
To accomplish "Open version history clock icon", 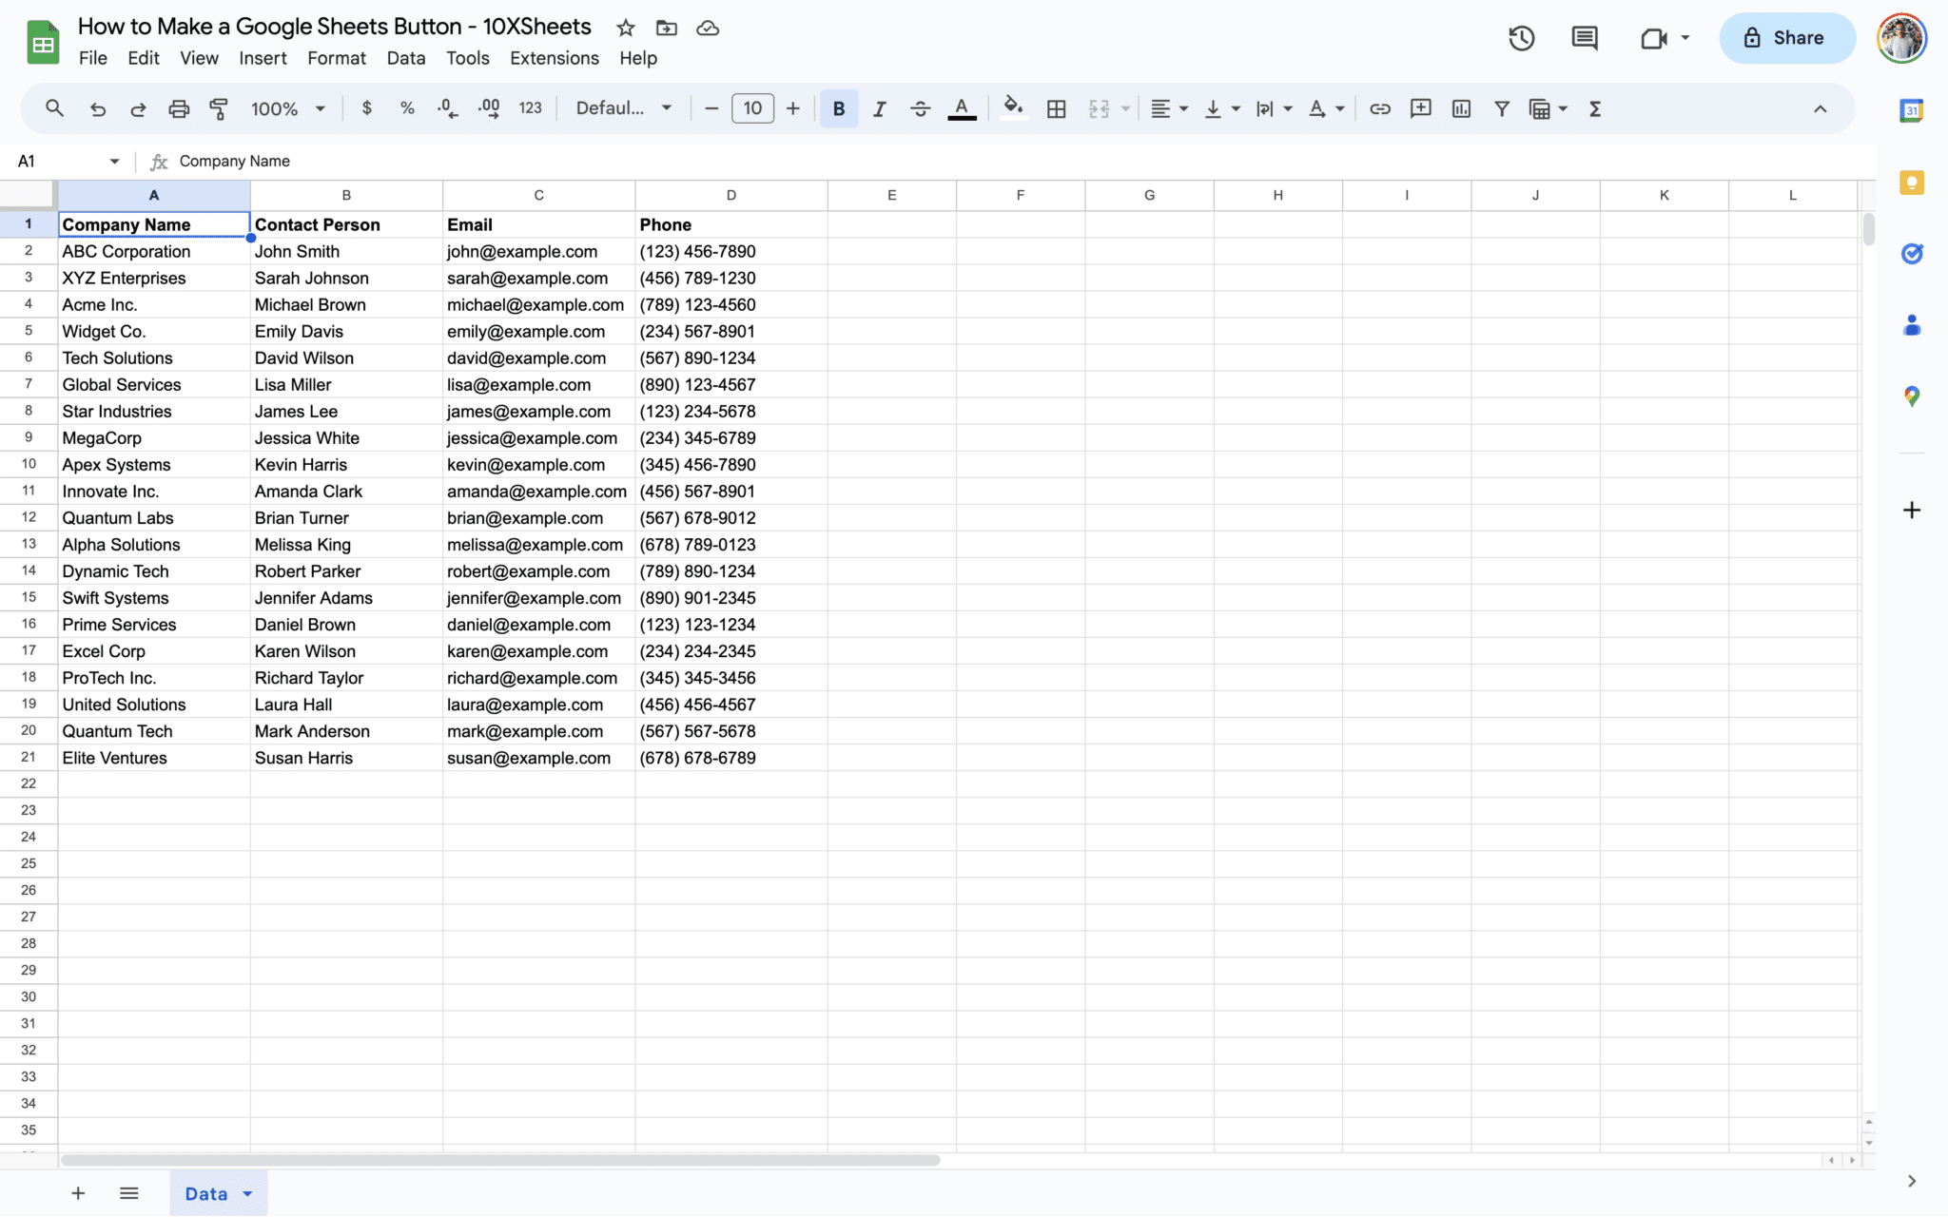I will tap(1521, 39).
